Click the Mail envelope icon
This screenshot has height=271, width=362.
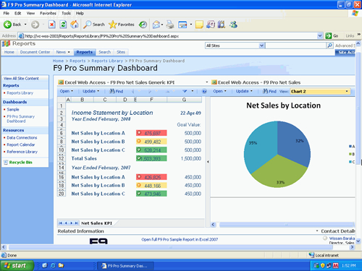tap(156, 25)
